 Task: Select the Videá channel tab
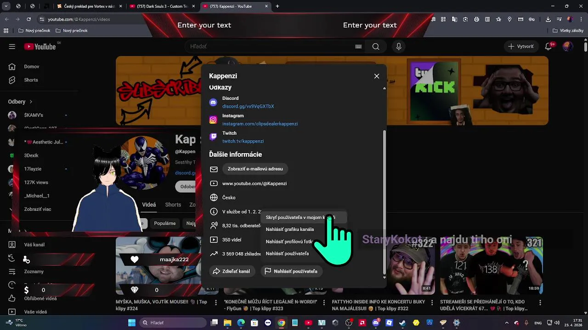pos(149,205)
